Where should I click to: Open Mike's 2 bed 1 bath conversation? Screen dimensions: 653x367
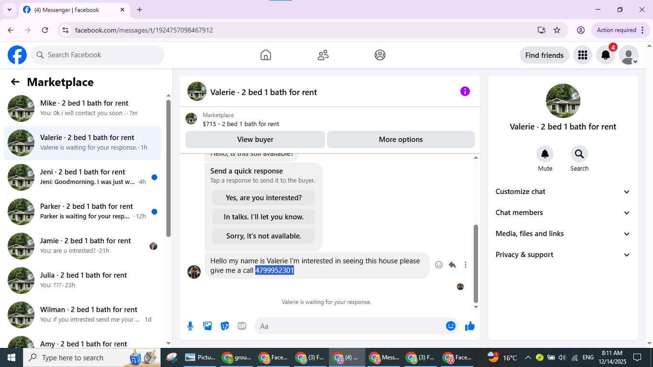coord(82,108)
